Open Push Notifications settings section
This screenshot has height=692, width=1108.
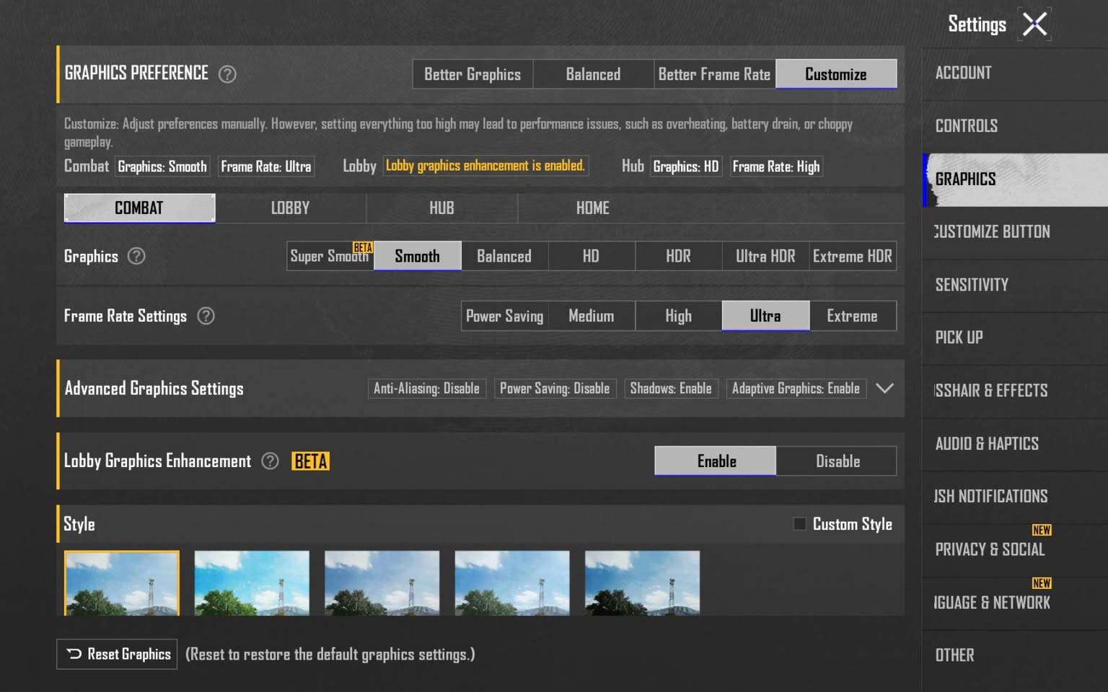(x=1015, y=497)
